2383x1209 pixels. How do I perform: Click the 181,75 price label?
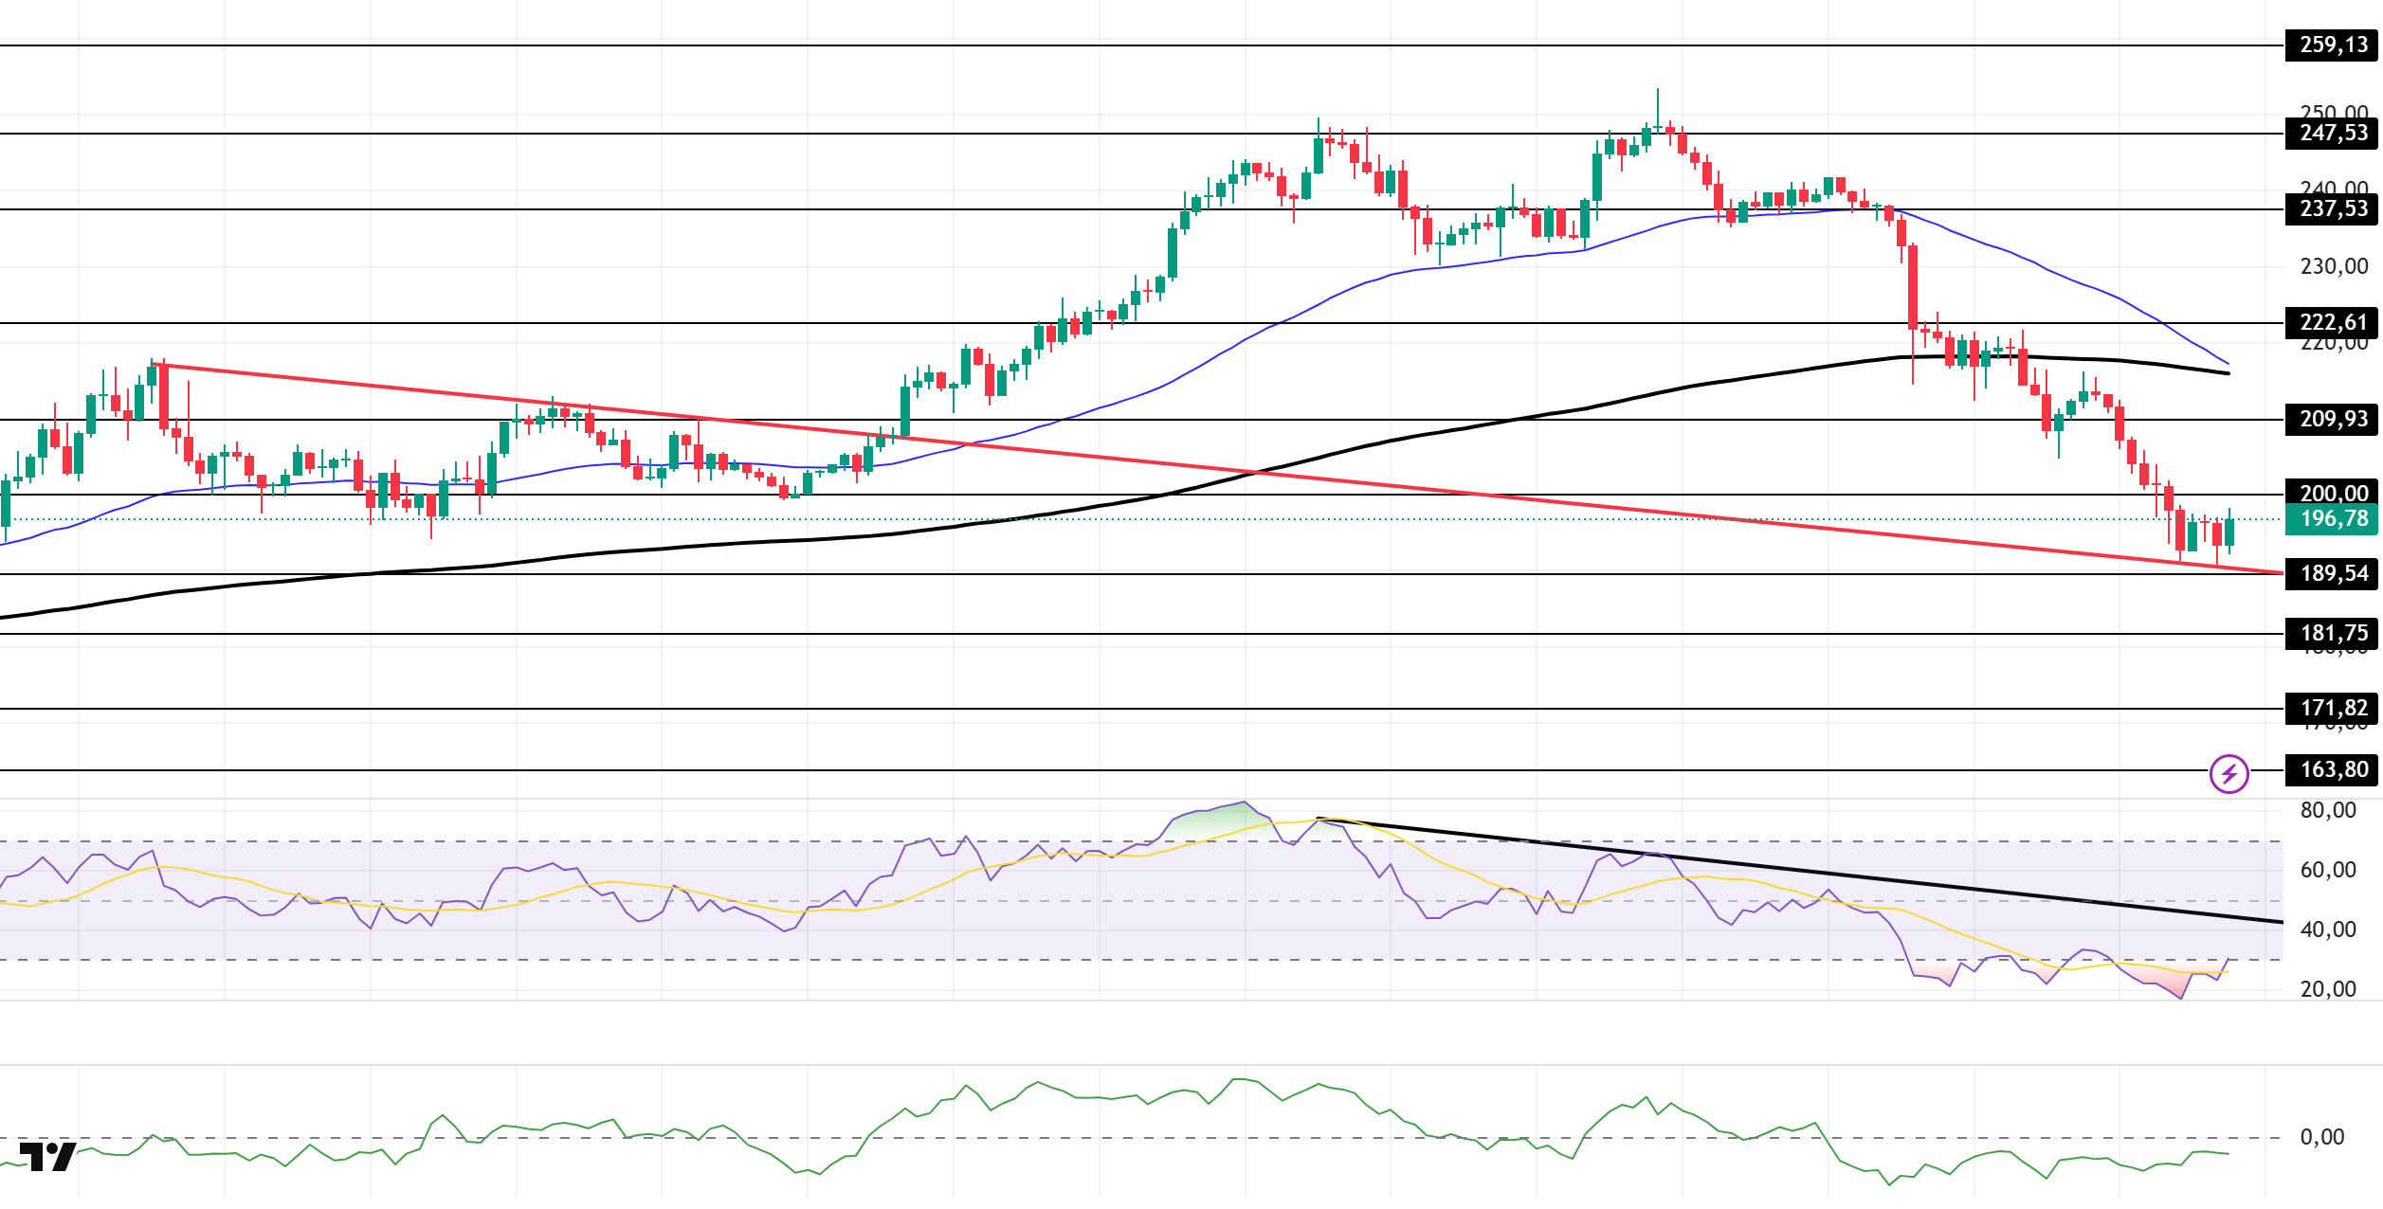coord(2332,634)
